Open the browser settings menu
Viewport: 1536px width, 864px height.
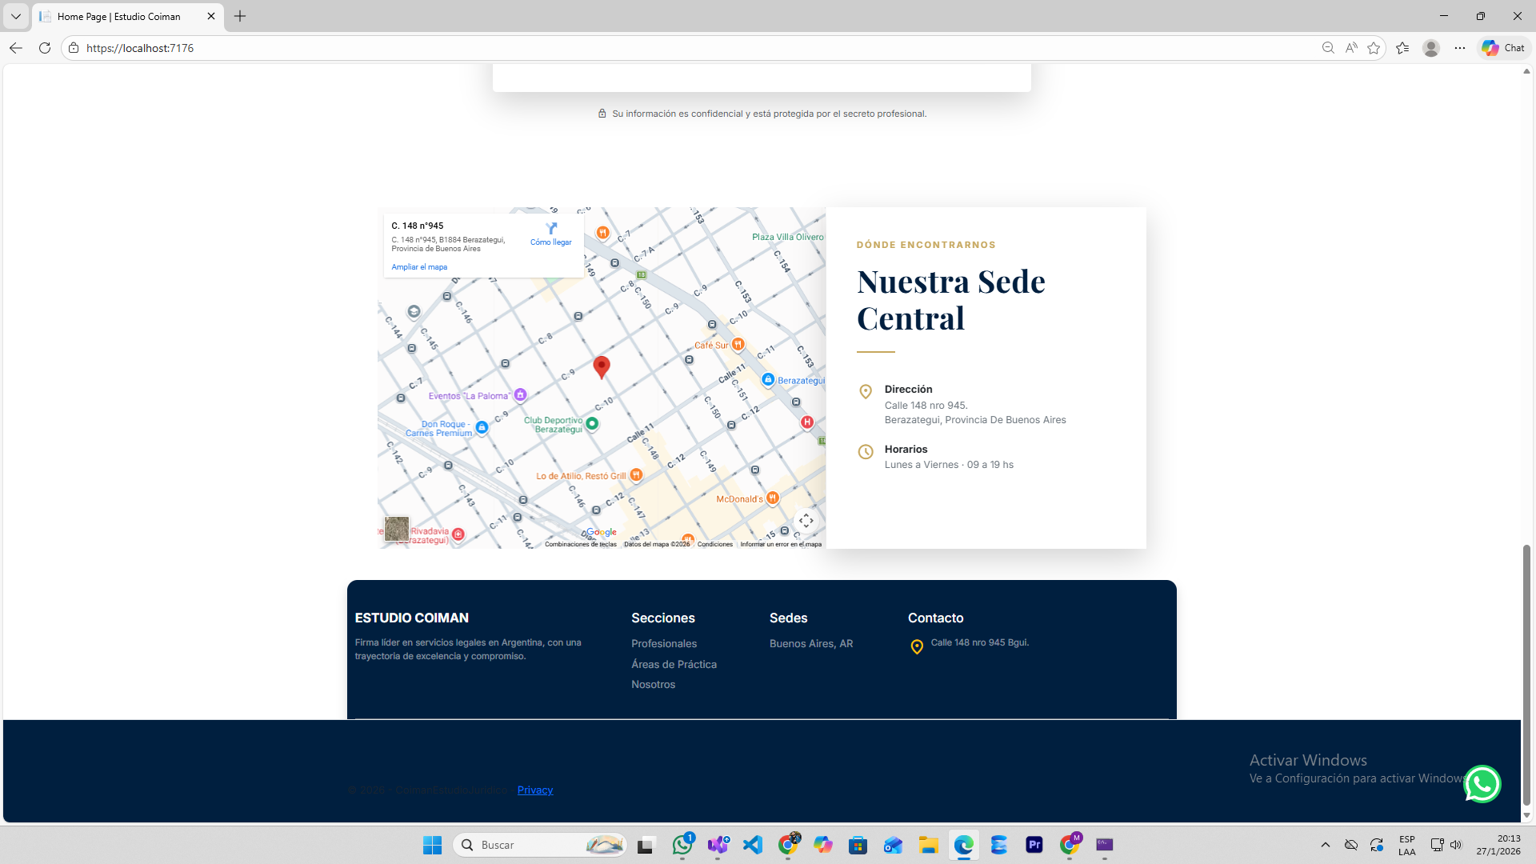coord(1460,48)
